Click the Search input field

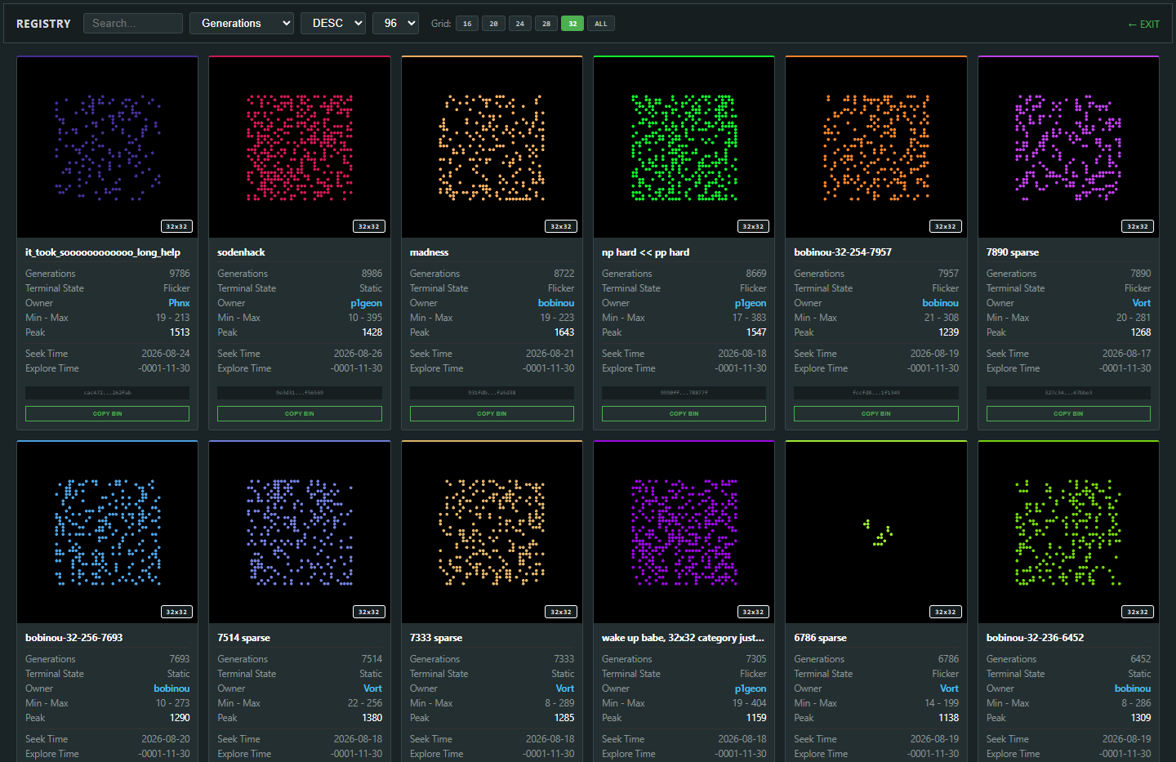tap(133, 23)
